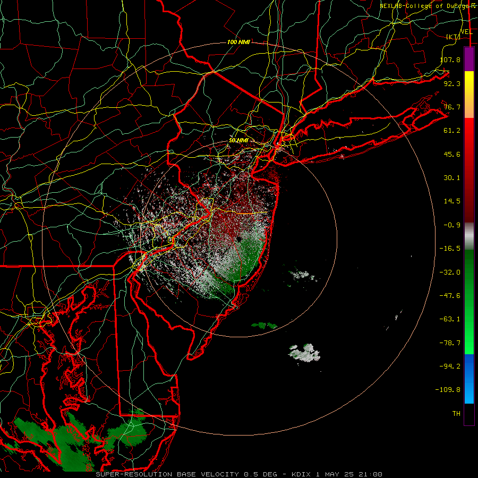Click the -94.2 legend value

coord(450,366)
